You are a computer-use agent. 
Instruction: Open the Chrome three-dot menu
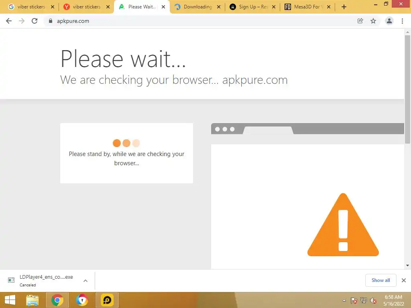(x=402, y=21)
